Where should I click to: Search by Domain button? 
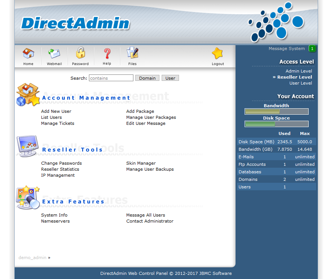tap(147, 78)
